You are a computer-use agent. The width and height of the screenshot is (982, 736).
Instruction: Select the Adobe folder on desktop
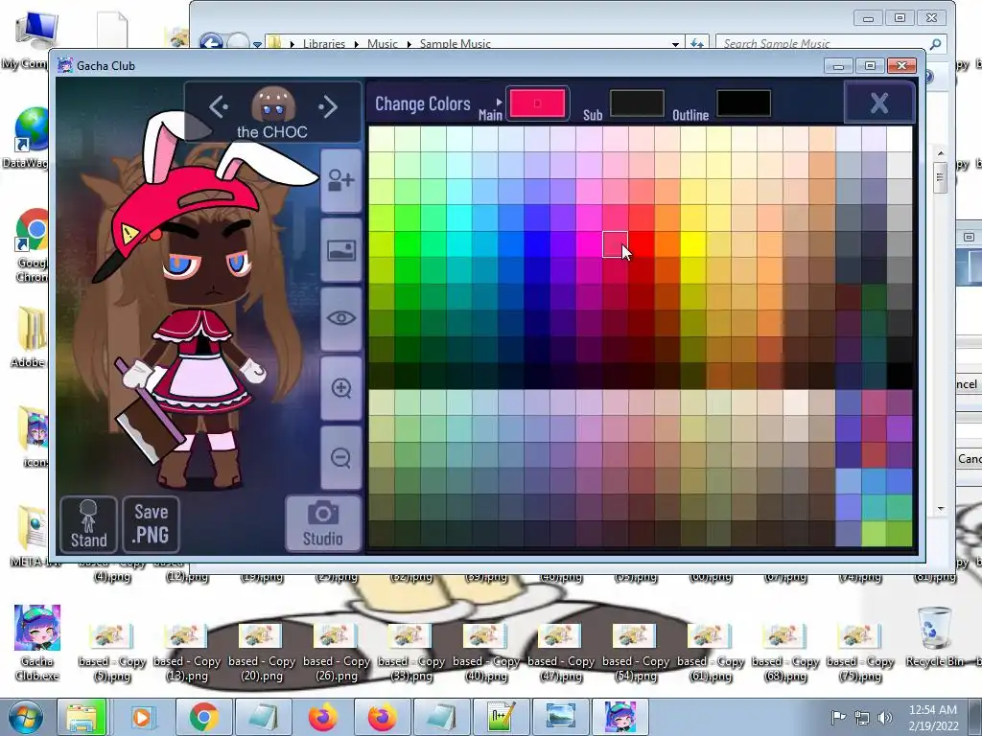tap(30, 336)
